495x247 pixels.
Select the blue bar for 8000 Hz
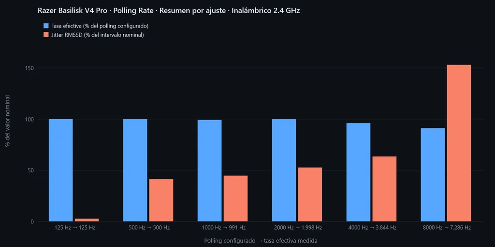click(433, 175)
